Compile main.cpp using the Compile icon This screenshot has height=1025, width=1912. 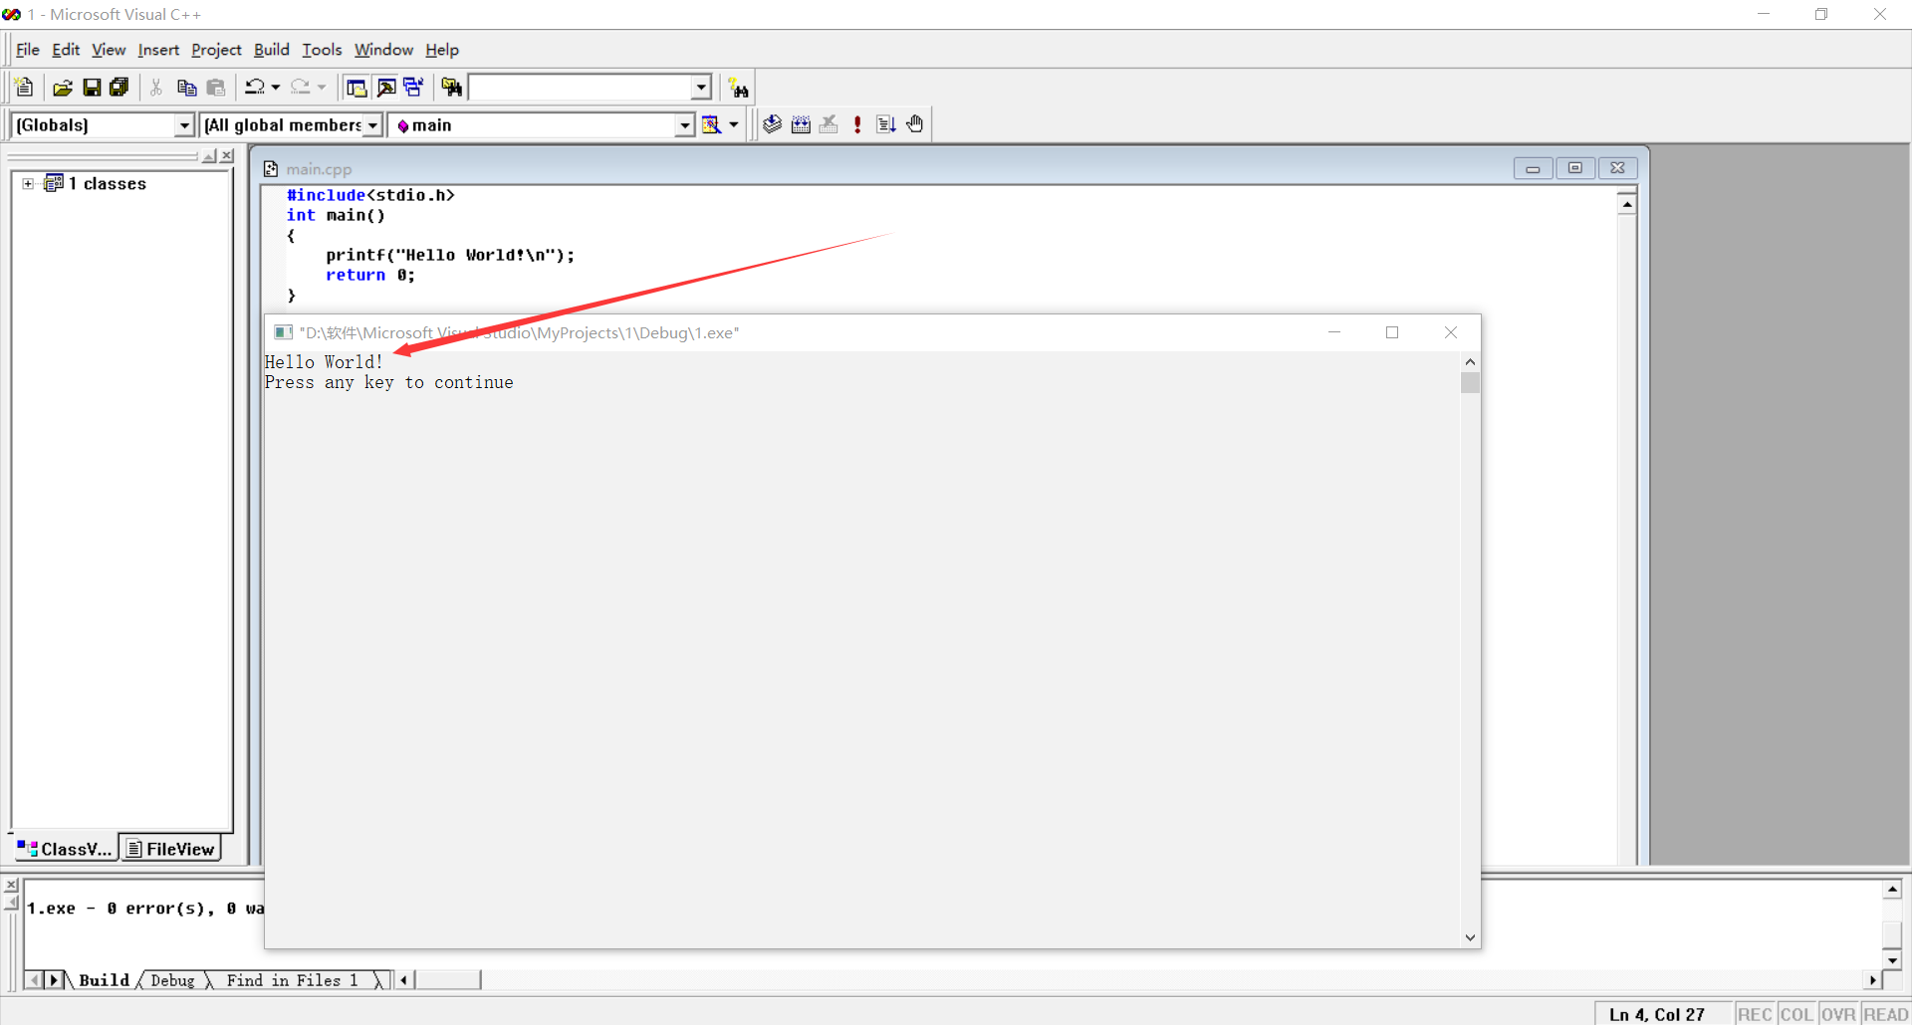(772, 123)
